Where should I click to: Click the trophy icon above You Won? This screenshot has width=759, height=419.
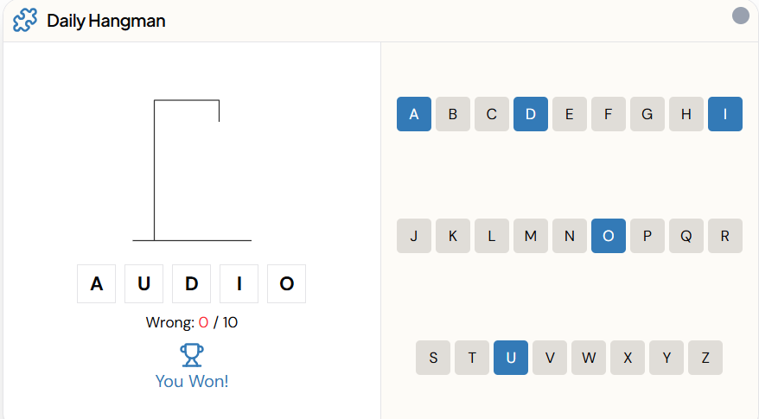tap(192, 354)
